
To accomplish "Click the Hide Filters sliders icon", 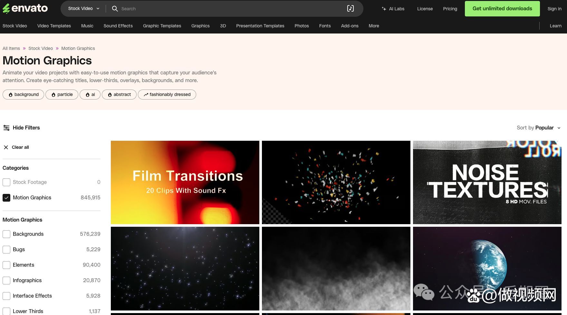I will 6,128.
